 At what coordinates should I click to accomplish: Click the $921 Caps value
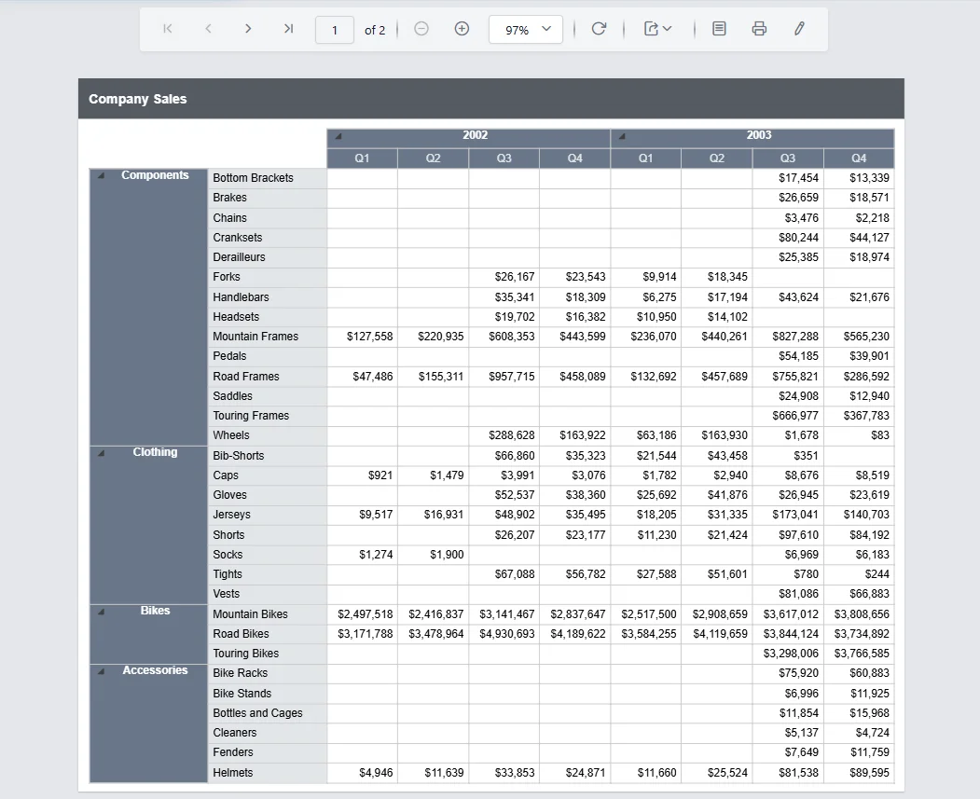[380, 475]
